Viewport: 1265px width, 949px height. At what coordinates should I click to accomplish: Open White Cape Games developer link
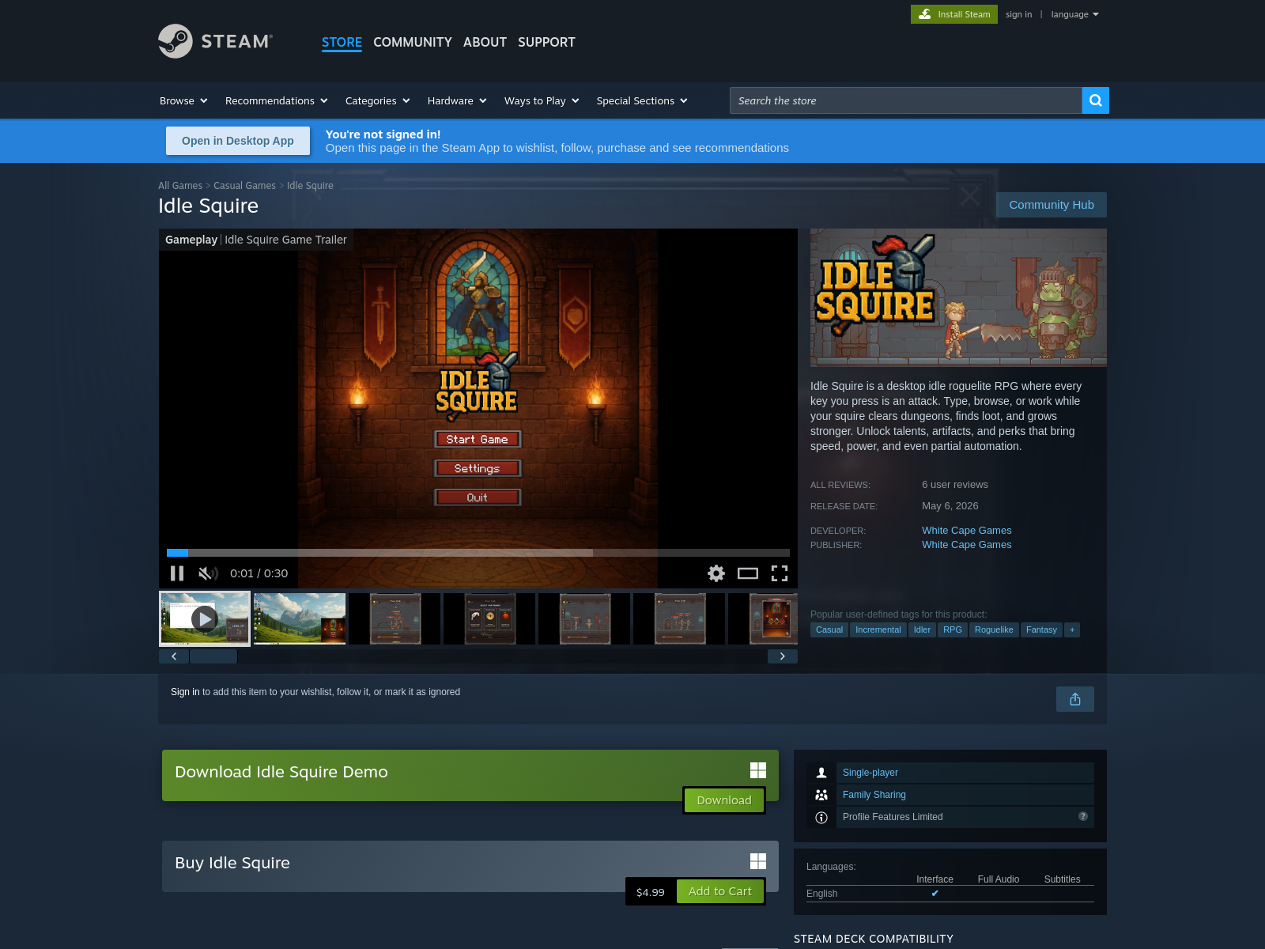(x=966, y=530)
